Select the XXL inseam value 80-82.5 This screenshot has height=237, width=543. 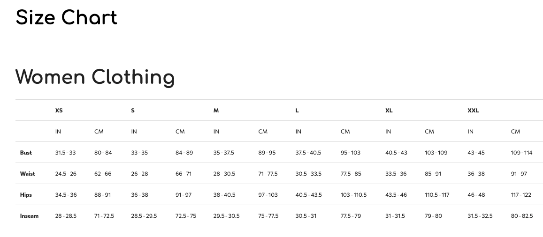[x=522, y=216]
